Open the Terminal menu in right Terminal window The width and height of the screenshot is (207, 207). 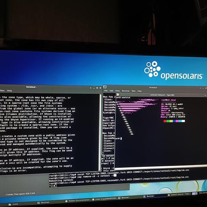click(125, 91)
